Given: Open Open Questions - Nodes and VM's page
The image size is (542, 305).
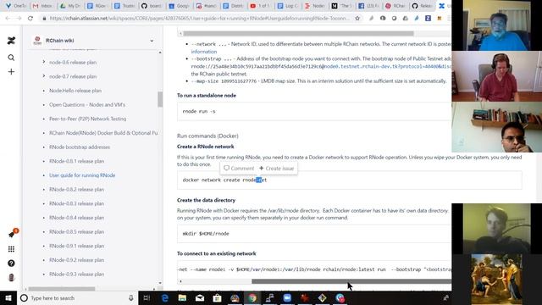Looking at the screenshot, I should 87,105.
